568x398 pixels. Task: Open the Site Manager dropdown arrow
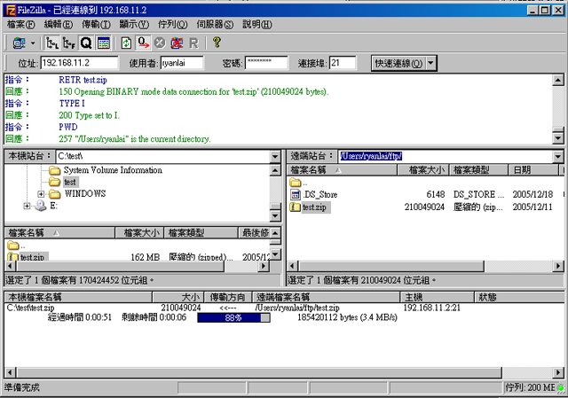coord(33,43)
